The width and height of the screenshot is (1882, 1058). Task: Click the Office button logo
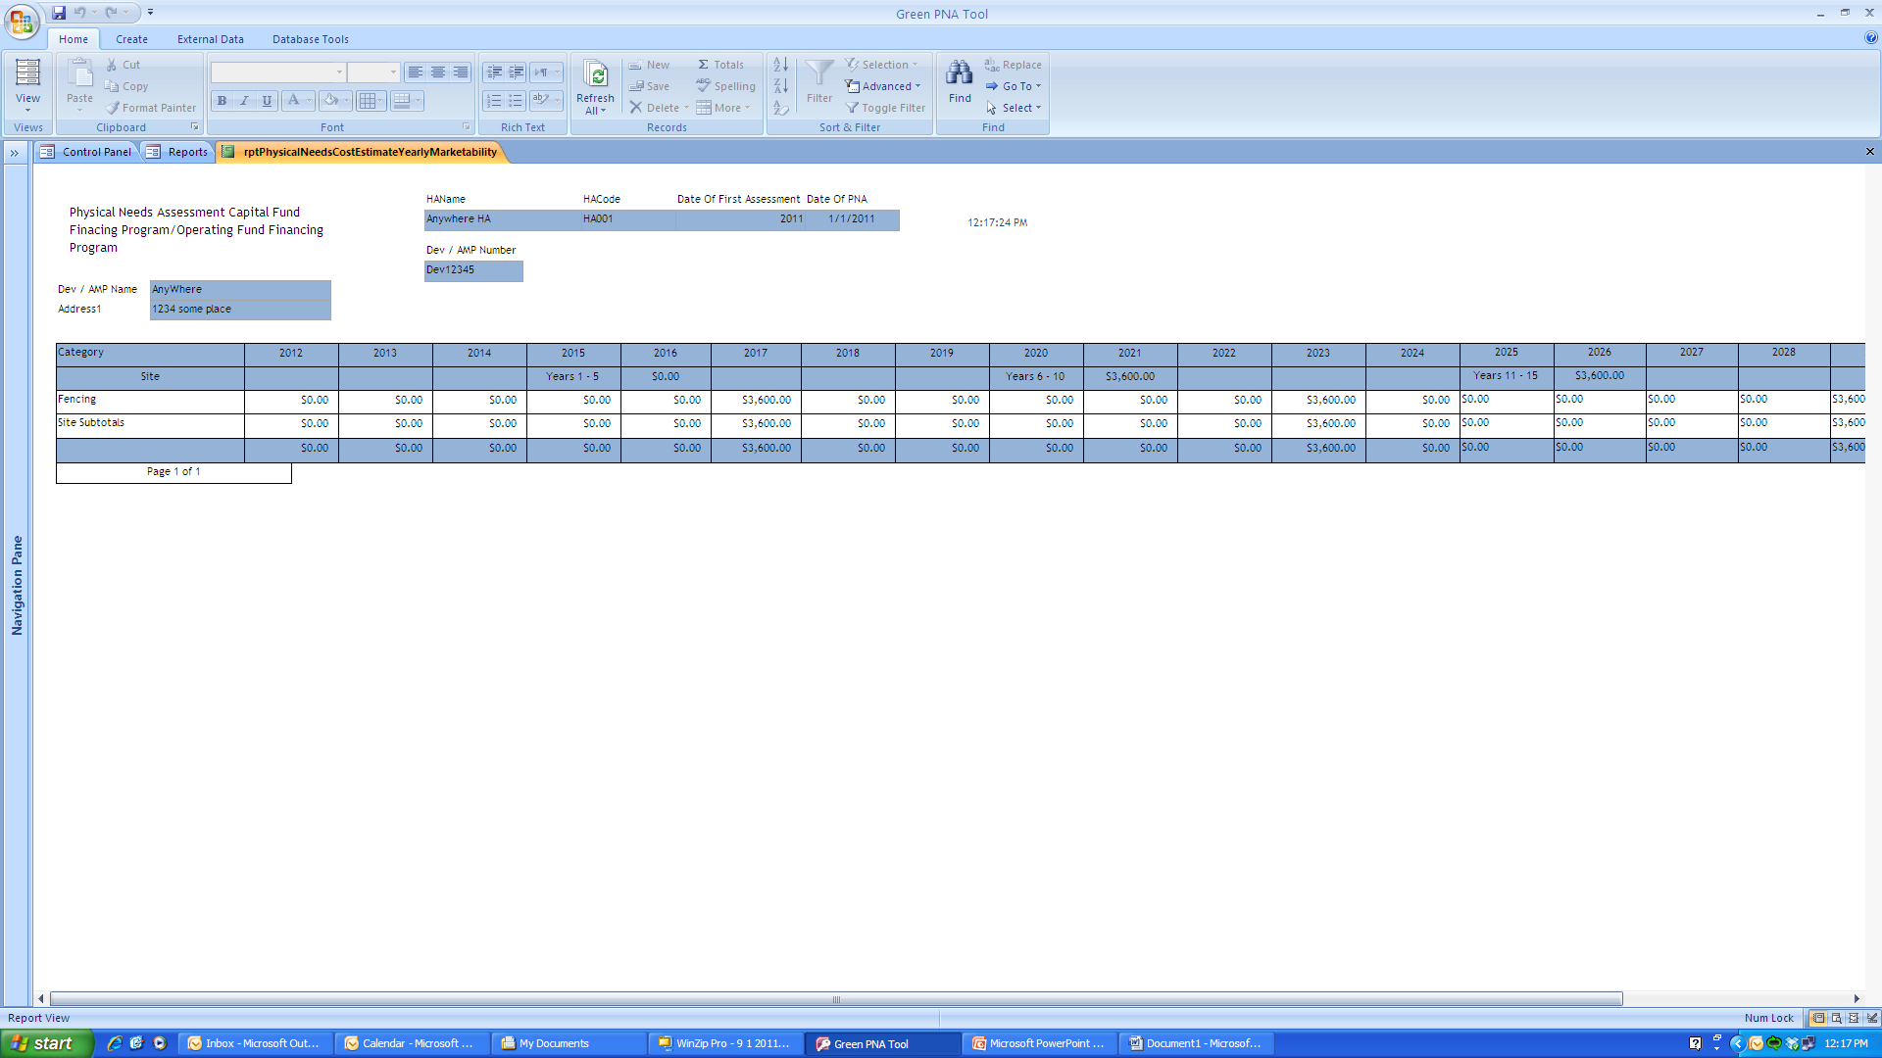click(x=21, y=21)
